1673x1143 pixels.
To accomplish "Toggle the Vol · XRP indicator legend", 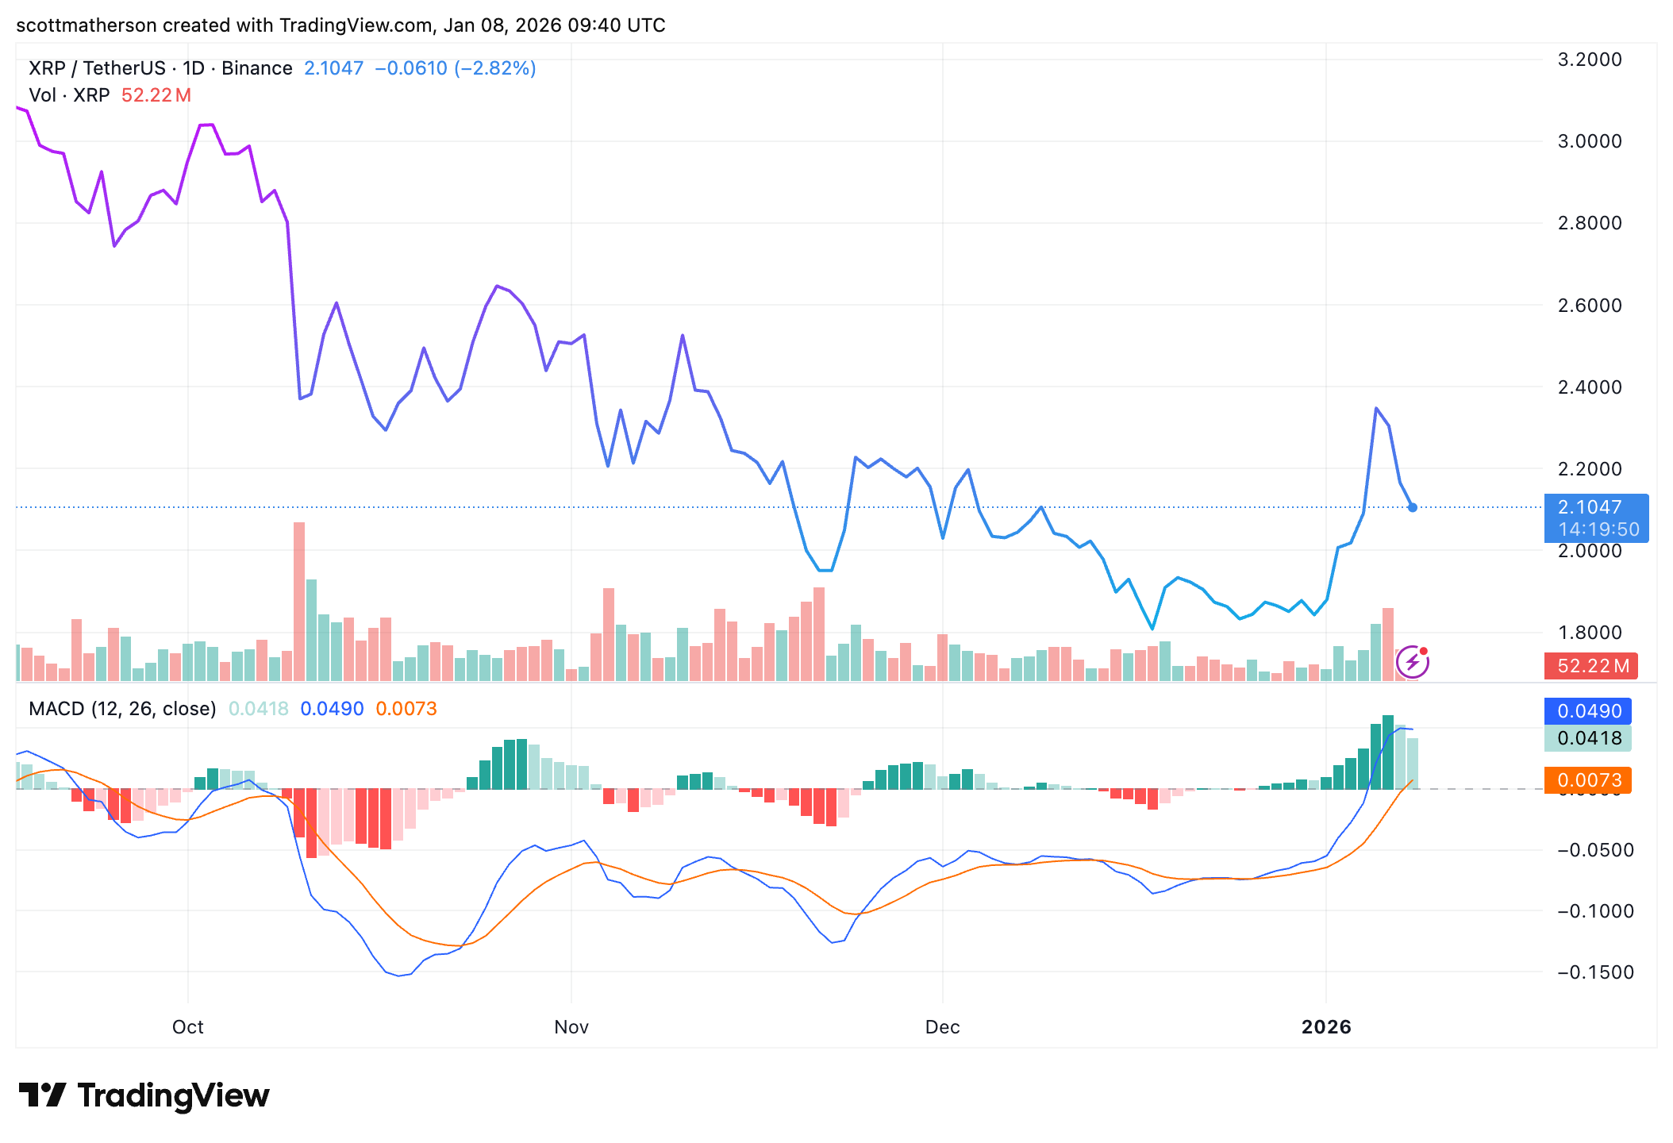I will click(x=69, y=95).
